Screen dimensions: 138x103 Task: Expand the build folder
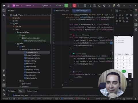(13, 27)
